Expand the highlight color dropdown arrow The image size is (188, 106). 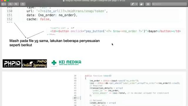pos(136,4)
